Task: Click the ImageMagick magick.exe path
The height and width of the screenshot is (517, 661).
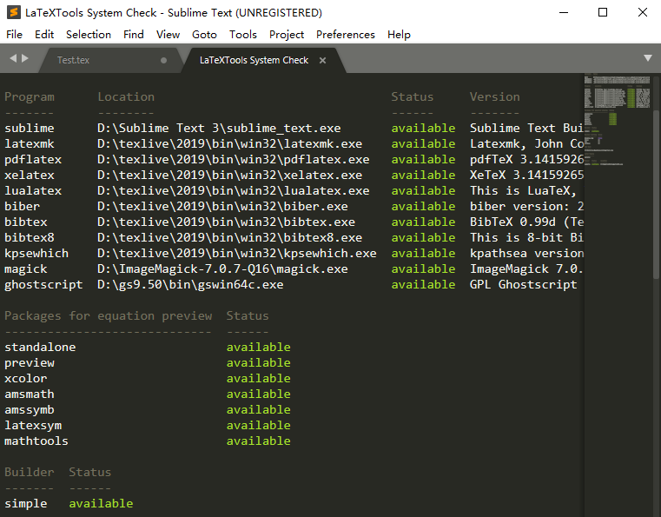Action: click(222, 268)
